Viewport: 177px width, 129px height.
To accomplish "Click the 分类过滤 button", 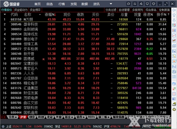I will [111, 10].
